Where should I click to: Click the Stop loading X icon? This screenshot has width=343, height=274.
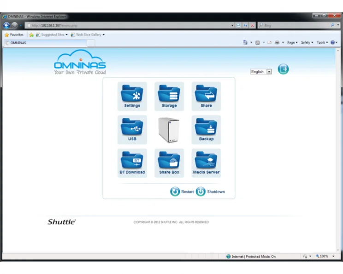(253, 25)
